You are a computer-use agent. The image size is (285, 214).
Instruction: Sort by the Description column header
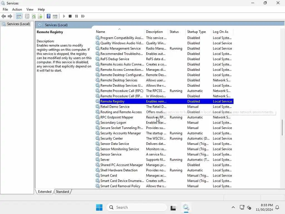point(156,32)
